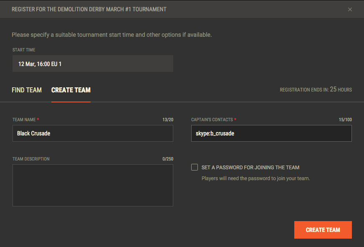
Task: Click inside the Team Description text area
Action: pos(93,185)
